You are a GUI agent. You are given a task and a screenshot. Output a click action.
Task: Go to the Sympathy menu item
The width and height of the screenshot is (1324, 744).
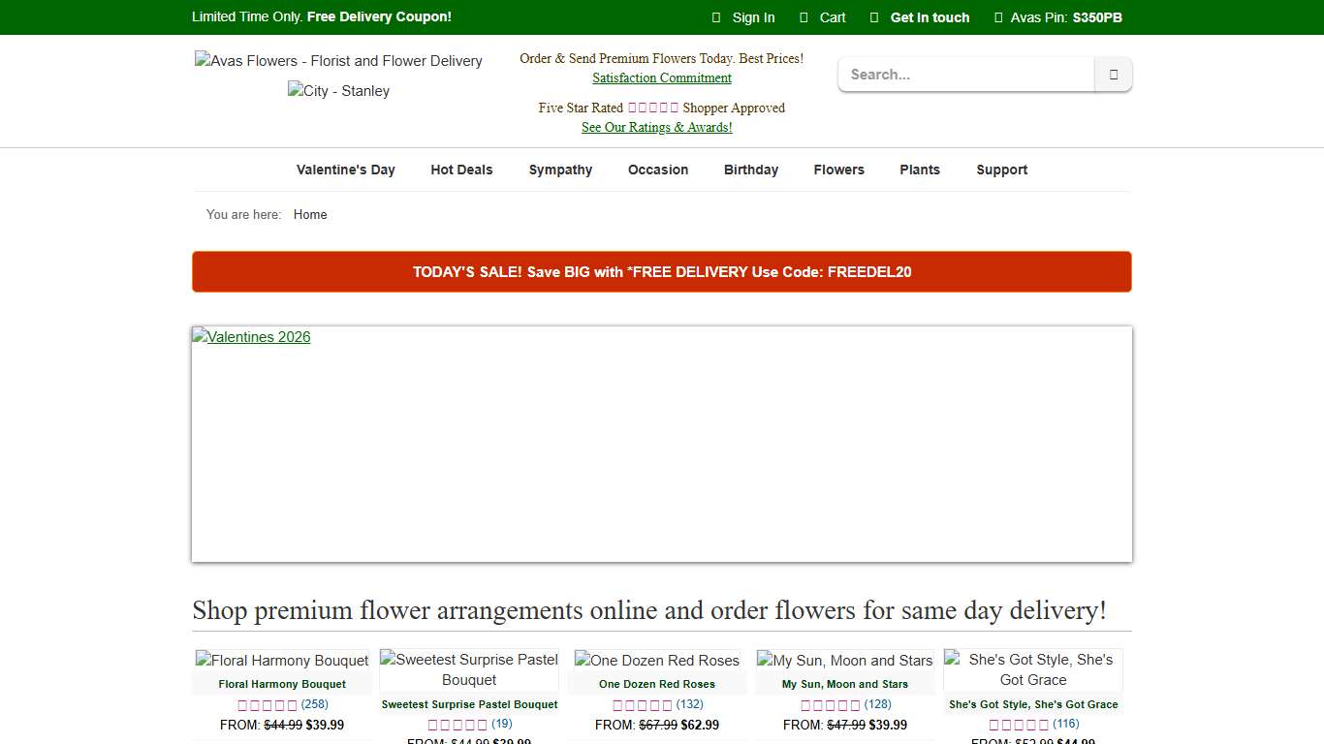pos(560,170)
